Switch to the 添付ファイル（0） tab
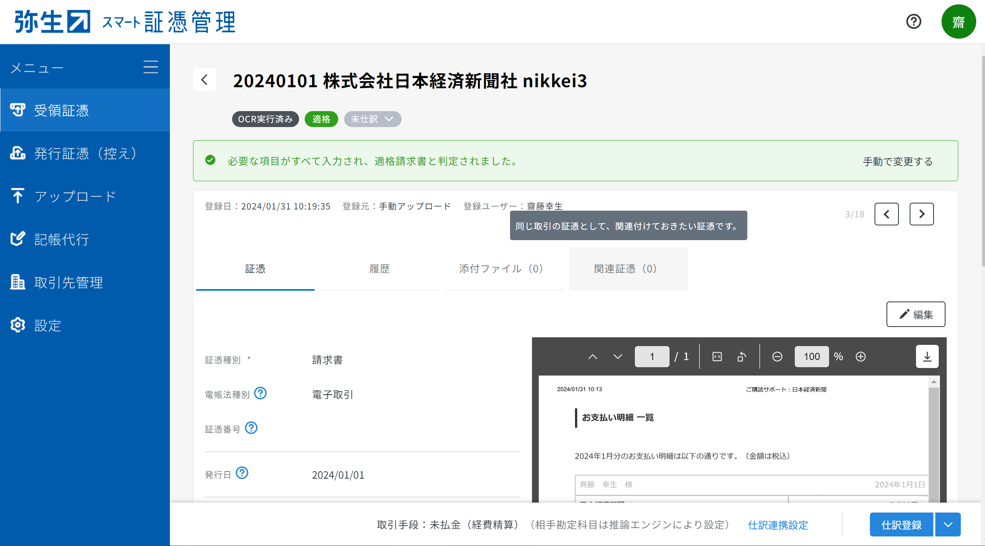Viewport: 985px width, 546px height. click(504, 269)
